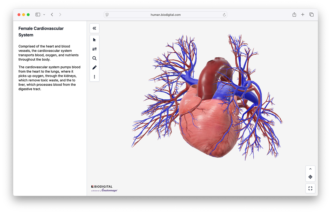Viewport: 331px width, 213px height.
Task: Select the pointer pick tool
Action: [94, 40]
